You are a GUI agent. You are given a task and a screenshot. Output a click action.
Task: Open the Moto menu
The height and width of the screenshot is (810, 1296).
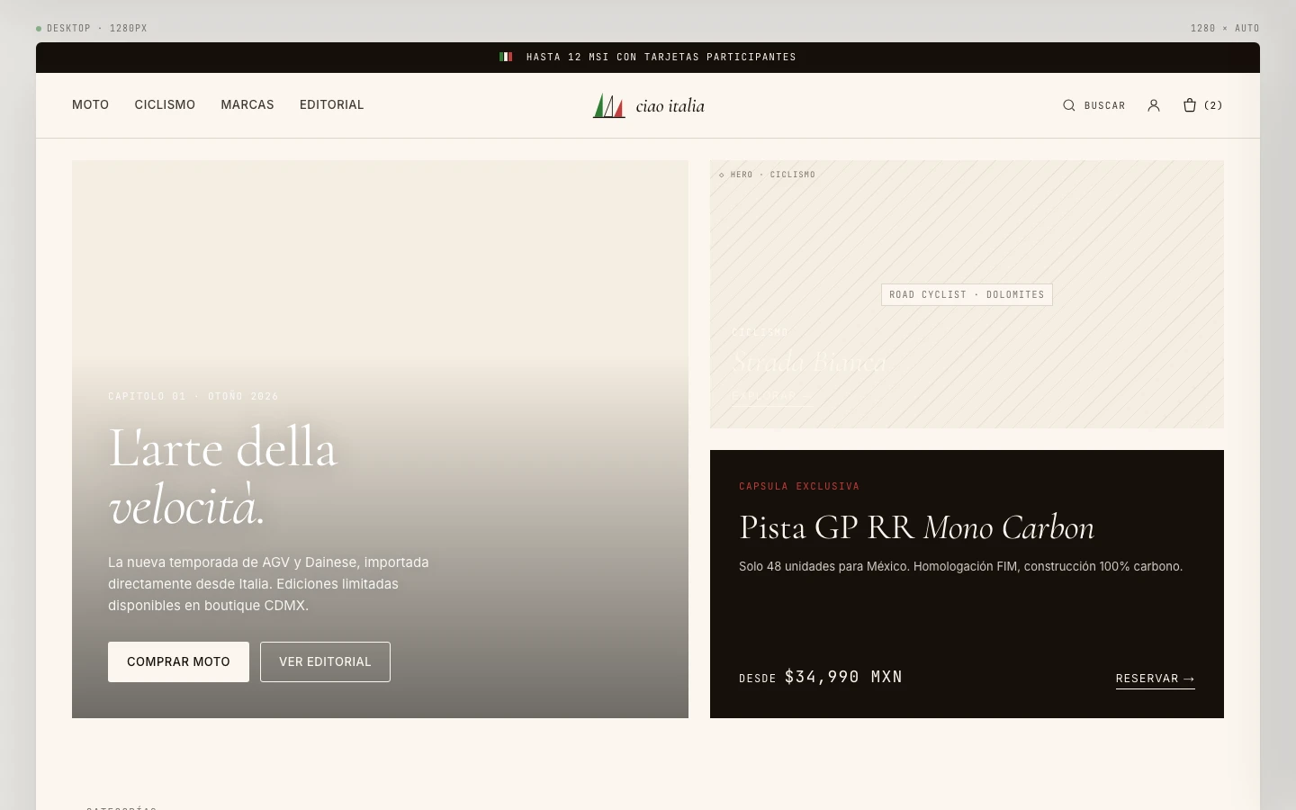pyautogui.click(x=90, y=104)
